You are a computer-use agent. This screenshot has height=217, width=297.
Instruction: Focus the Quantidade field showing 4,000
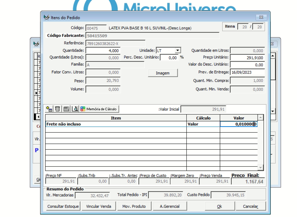point(103,51)
